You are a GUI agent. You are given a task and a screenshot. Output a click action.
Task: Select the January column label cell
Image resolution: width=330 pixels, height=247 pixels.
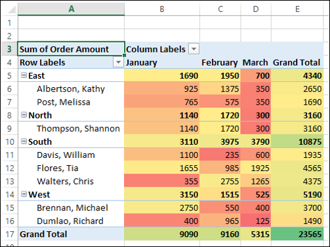pyautogui.click(x=162, y=62)
